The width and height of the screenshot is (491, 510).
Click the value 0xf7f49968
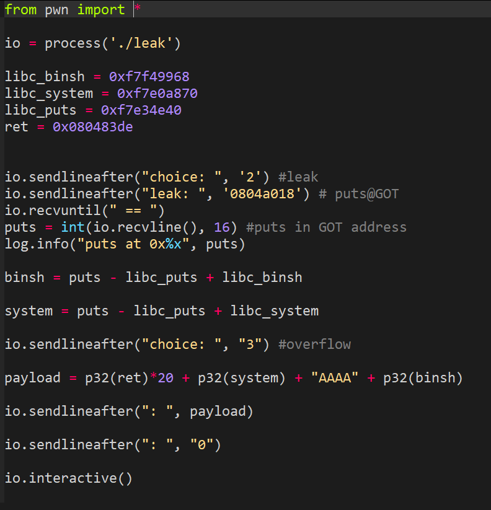[149, 77]
